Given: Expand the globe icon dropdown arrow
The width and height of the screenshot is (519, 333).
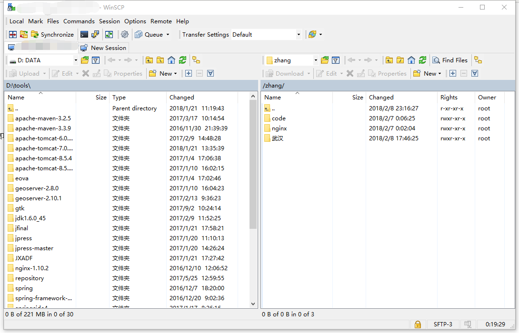Looking at the screenshot, I should (321, 34).
